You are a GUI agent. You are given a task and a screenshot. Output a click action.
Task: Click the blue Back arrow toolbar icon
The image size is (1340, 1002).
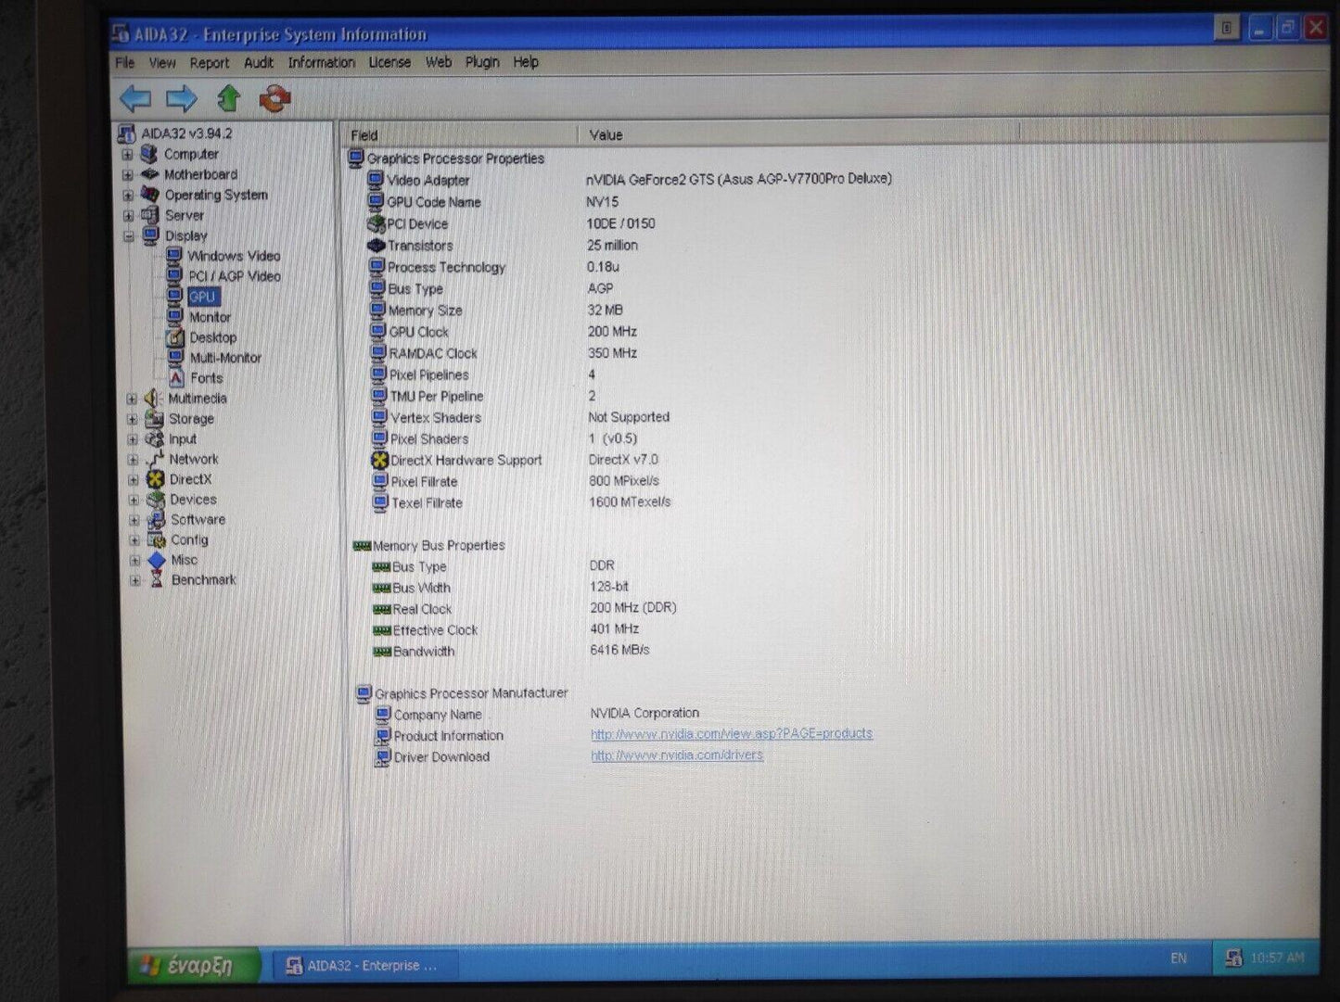(135, 98)
